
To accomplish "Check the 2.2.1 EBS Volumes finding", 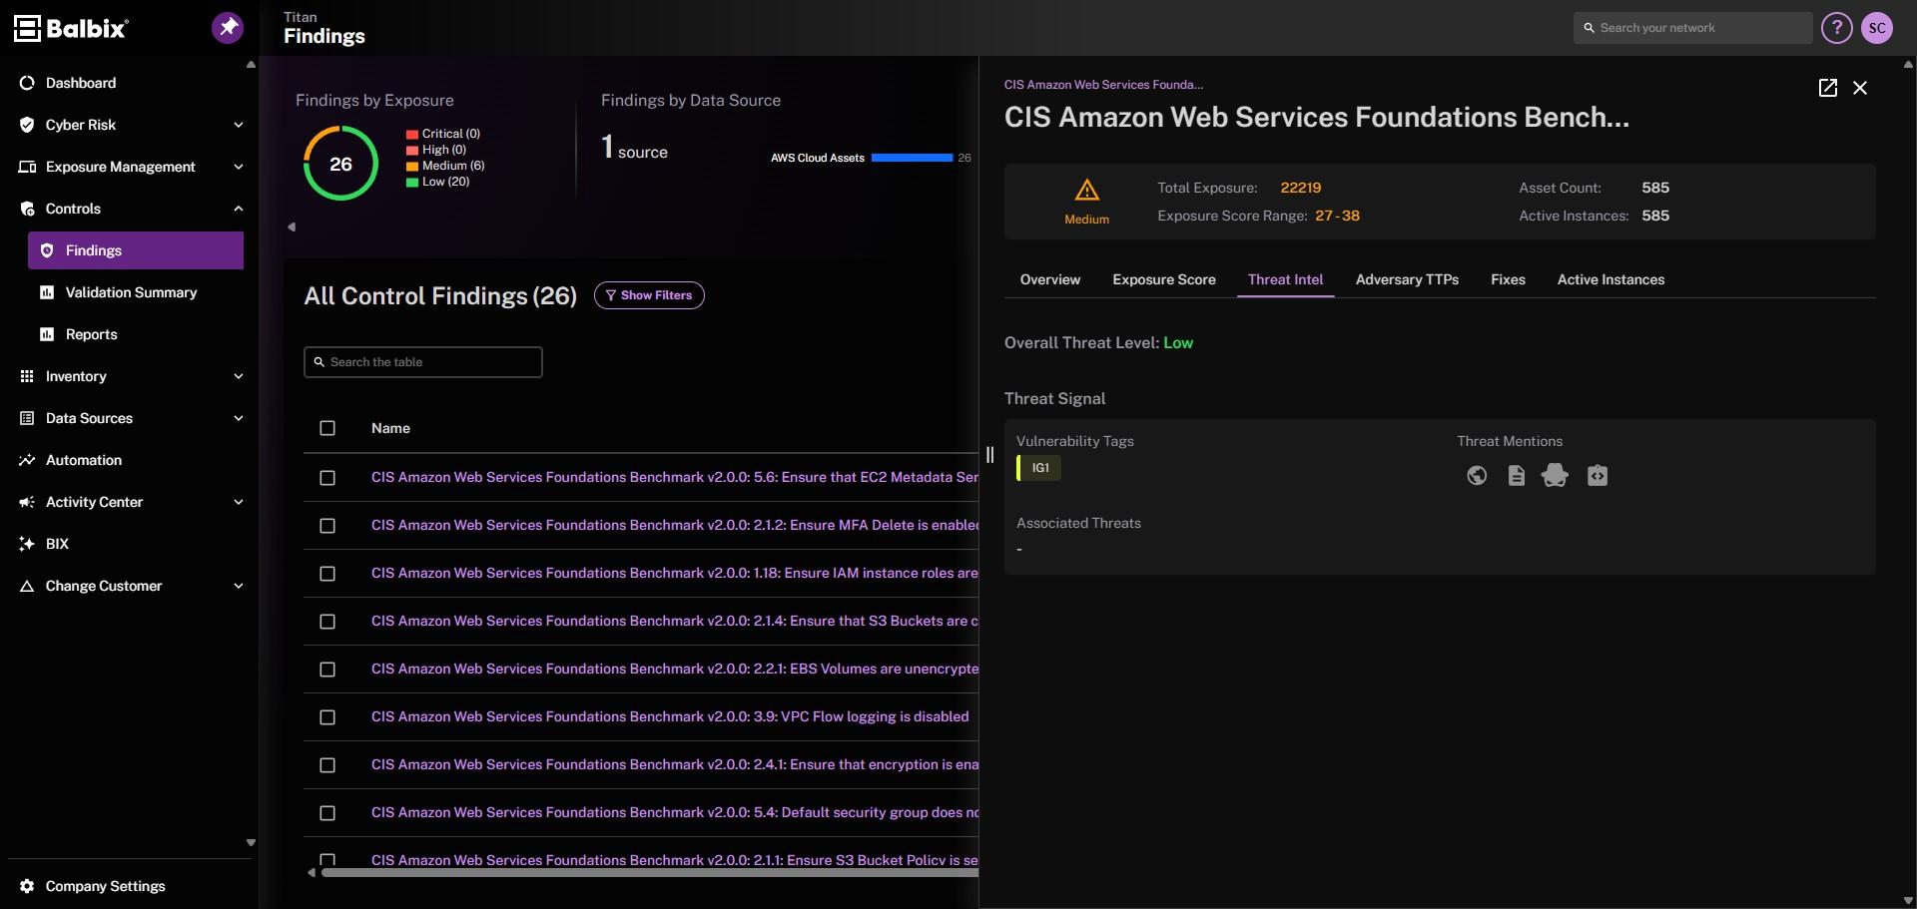I will pos(327,670).
